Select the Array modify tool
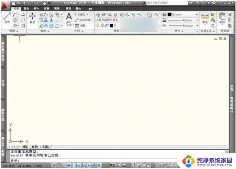Screen dimensions: 236x169 tap(52, 26)
